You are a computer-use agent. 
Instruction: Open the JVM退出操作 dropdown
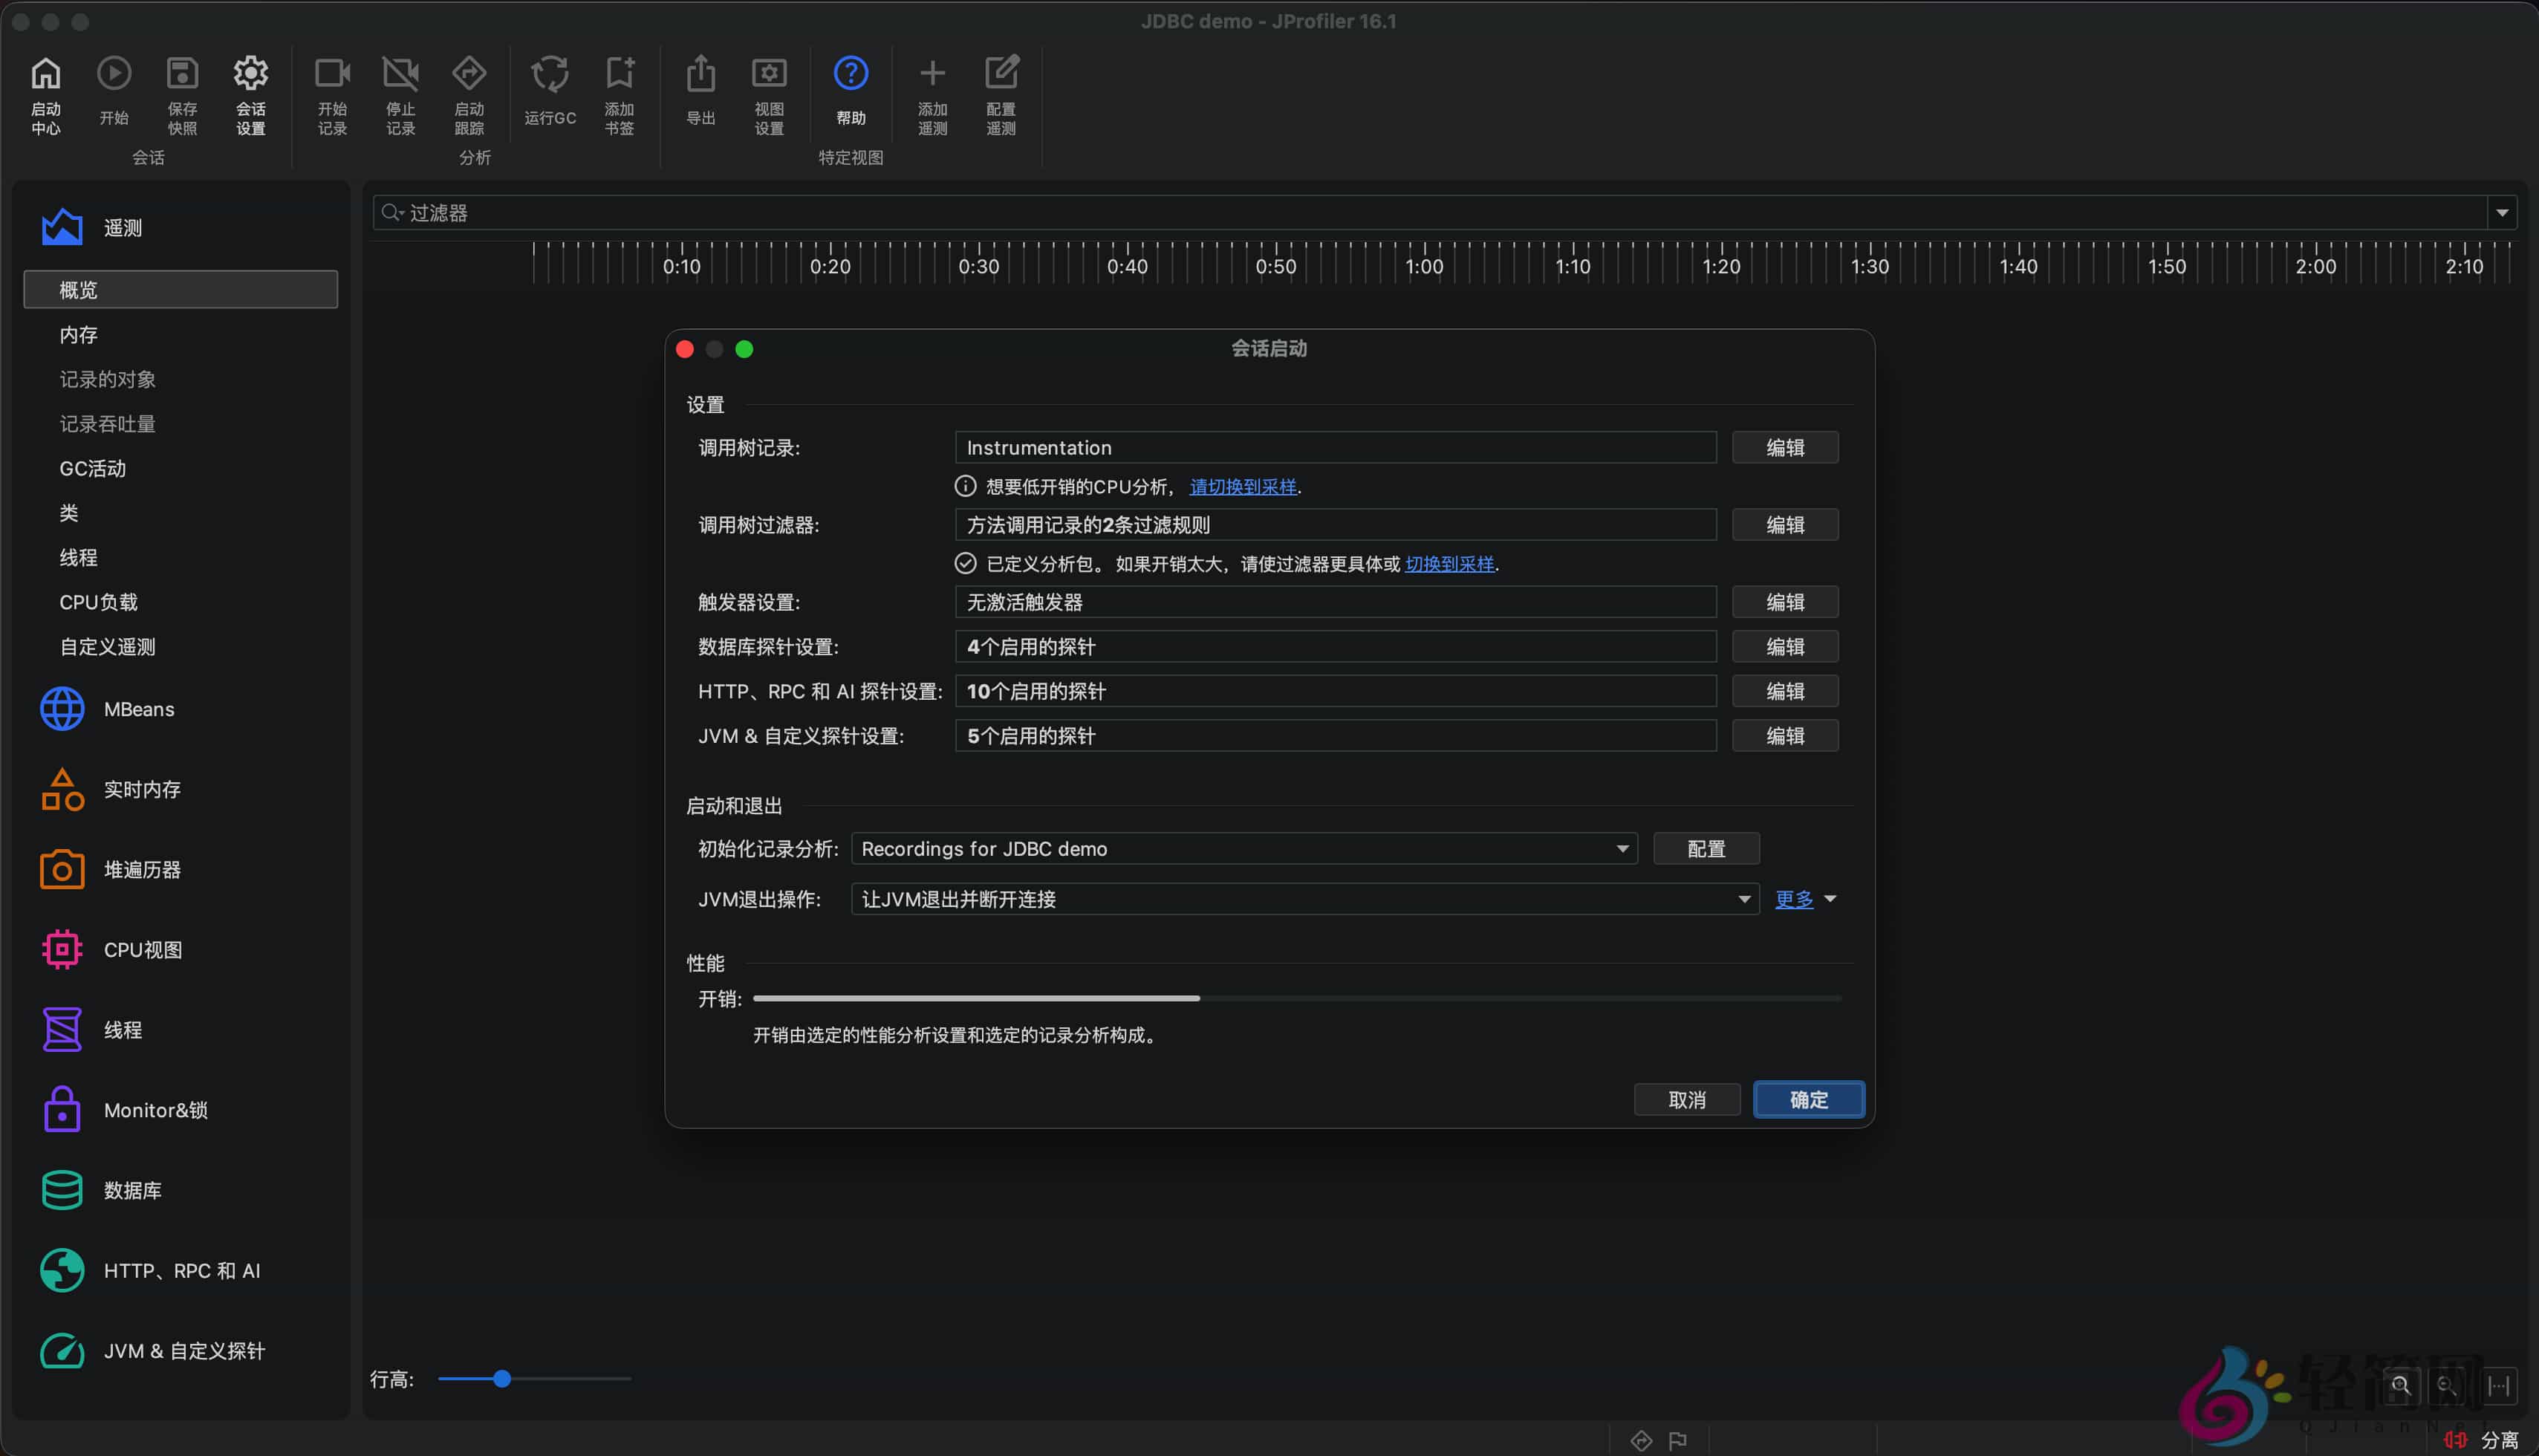pyautogui.click(x=1305, y=899)
